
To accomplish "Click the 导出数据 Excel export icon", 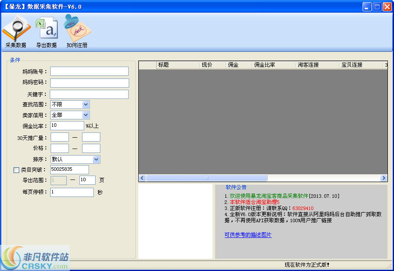I will pos(46,29).
